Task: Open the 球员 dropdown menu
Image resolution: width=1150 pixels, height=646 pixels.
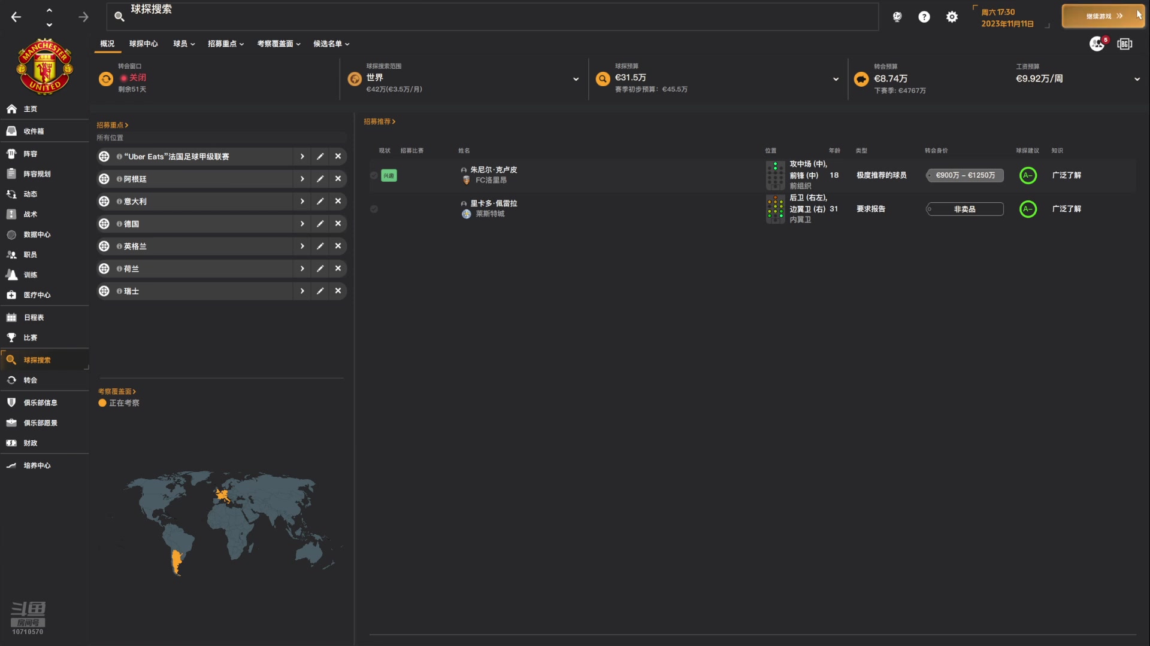Action: pos(184,44)
